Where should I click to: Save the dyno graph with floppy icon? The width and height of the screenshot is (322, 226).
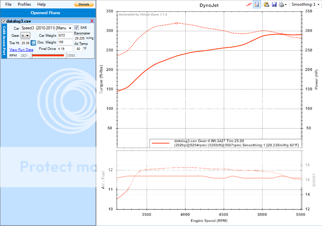[x=274, y=4]
